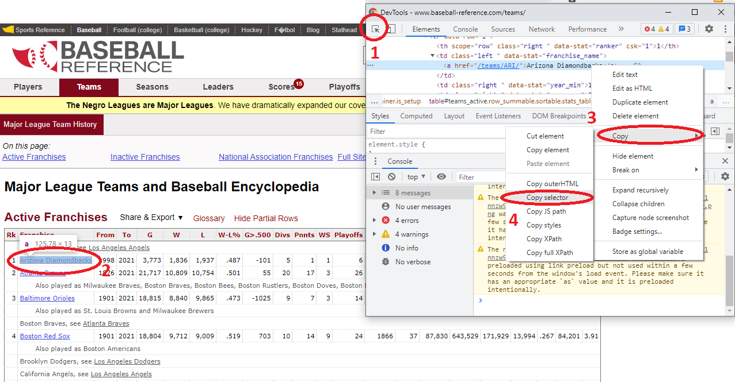Expand the '4 warnings' group arrow
The width and height of the screenshot is (735, 382).
pyautogui.click(x=375, y=234)
